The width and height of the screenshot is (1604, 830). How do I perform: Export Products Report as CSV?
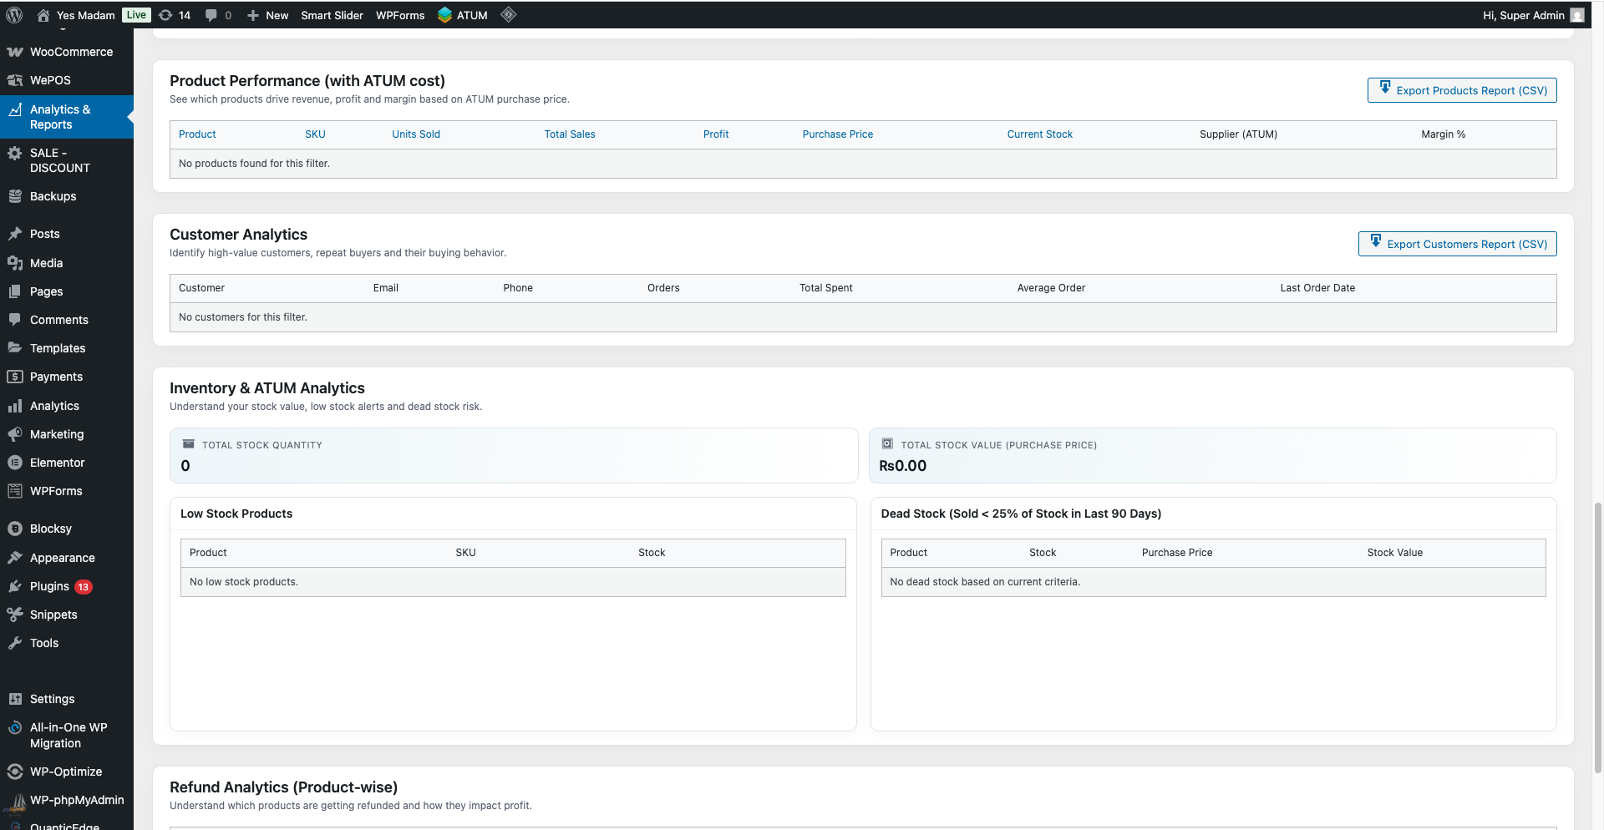pos(1462,90)
